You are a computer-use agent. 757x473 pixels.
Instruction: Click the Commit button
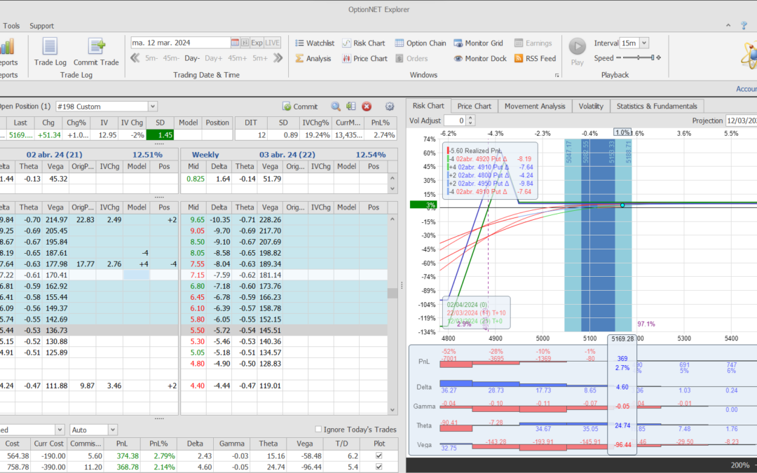300,107
